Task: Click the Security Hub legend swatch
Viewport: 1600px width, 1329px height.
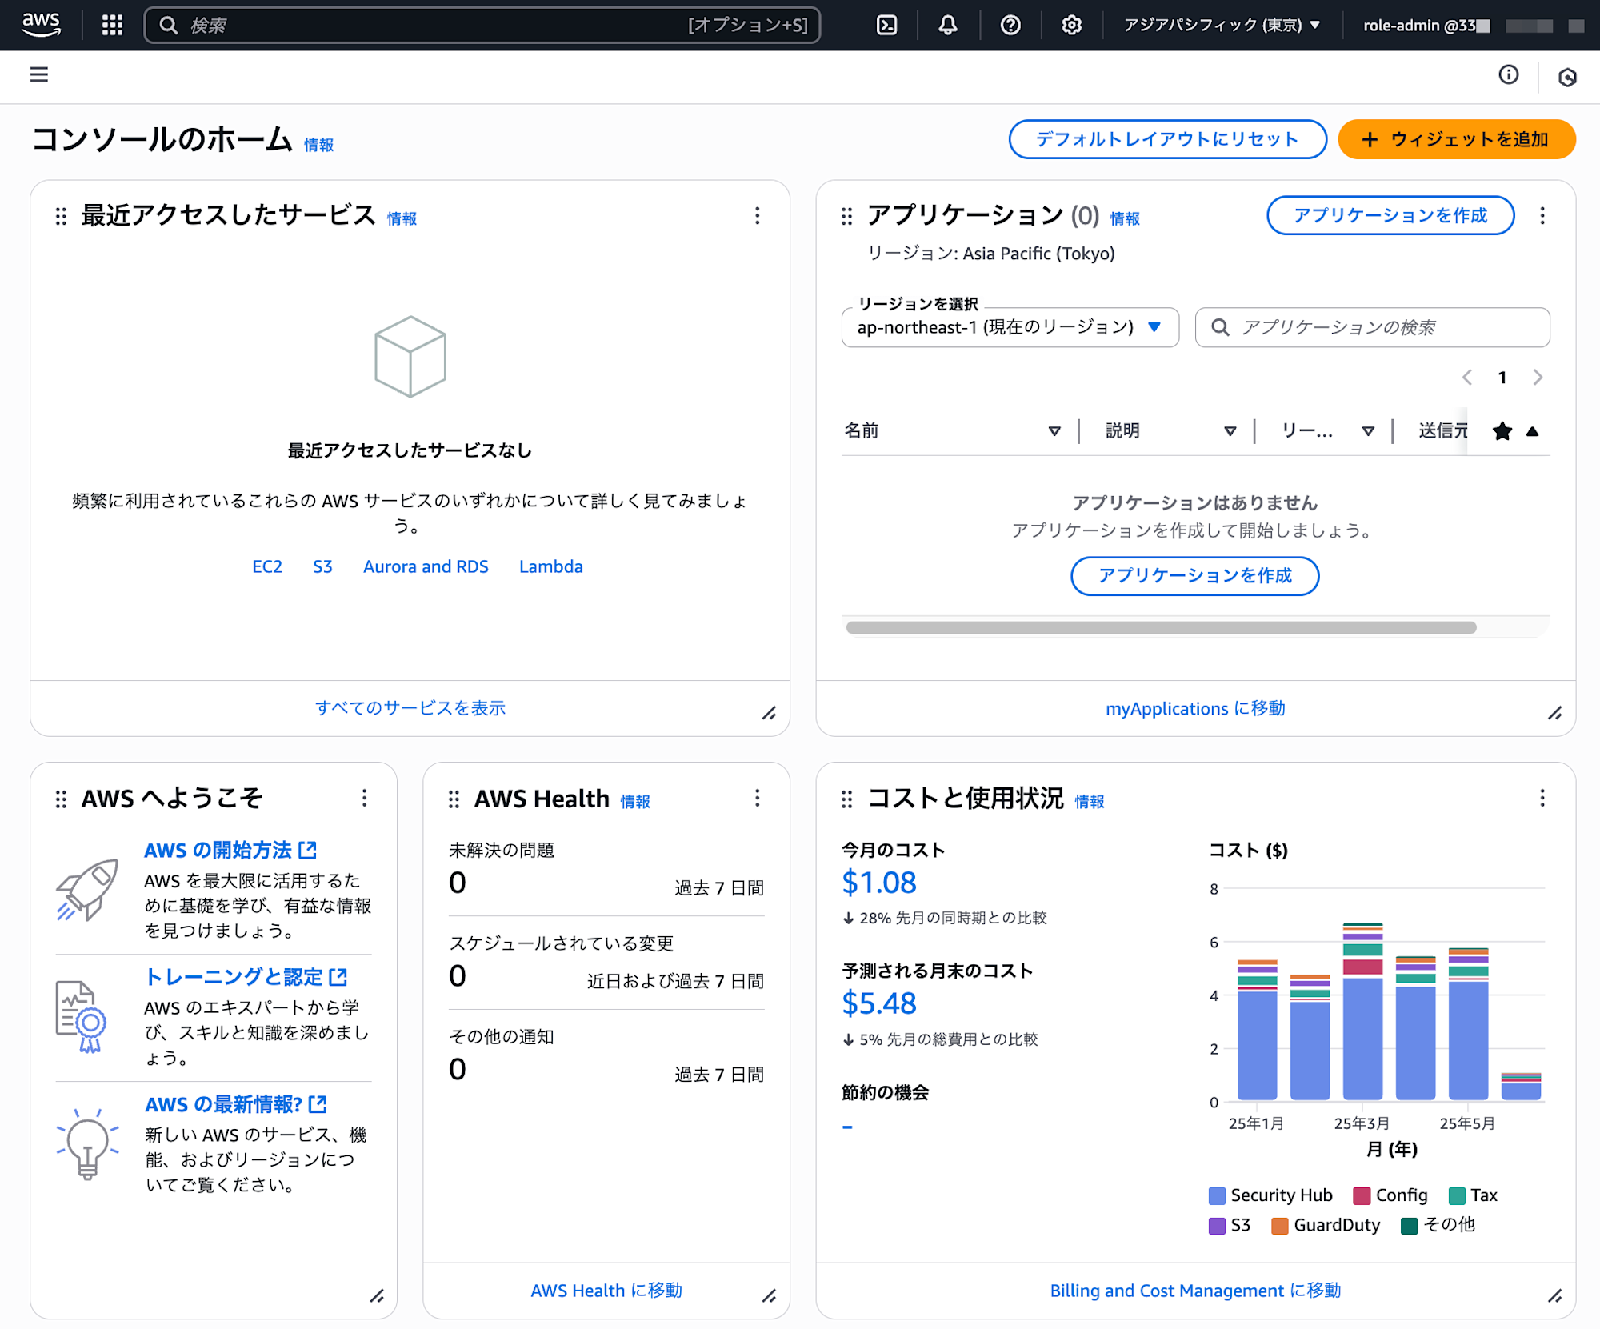Action: tap(1217, 1195)
